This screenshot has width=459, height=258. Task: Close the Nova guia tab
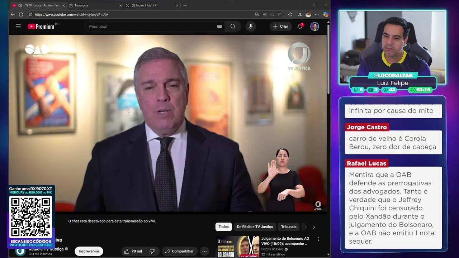coord(120,5)
